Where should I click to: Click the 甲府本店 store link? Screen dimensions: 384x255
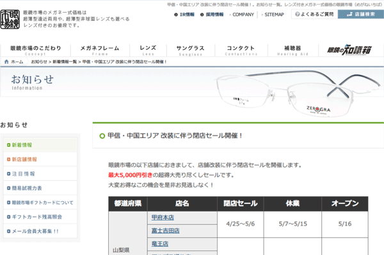(x=163, y=217)
